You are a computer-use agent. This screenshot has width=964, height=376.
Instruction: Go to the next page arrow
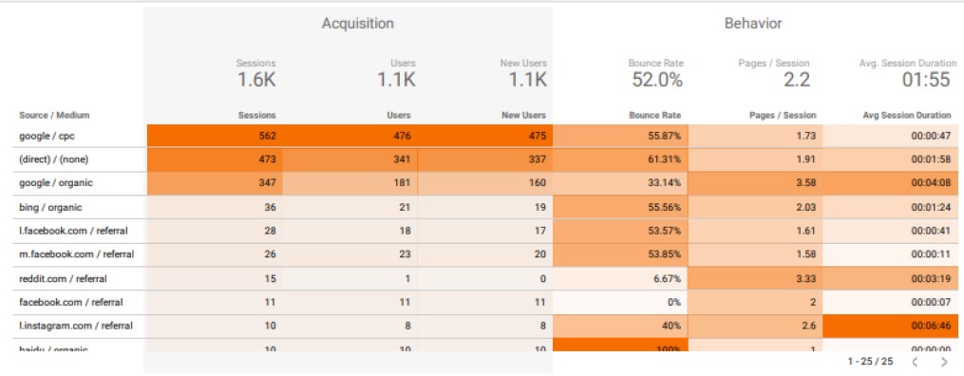tap(944, 362)
